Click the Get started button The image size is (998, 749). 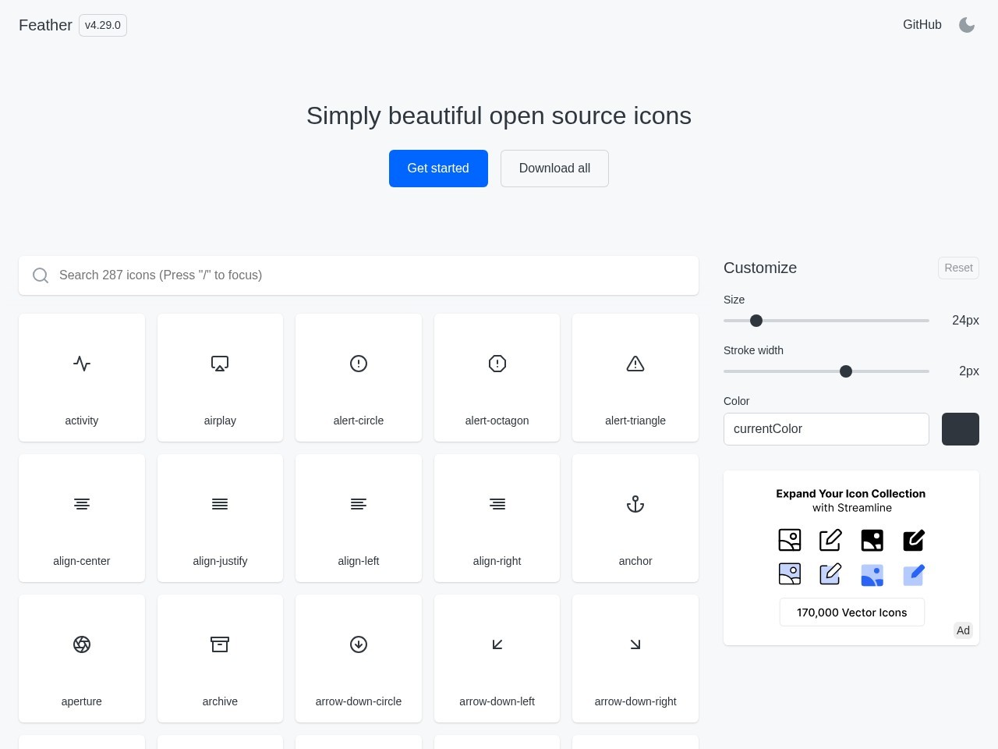(438, 169)
